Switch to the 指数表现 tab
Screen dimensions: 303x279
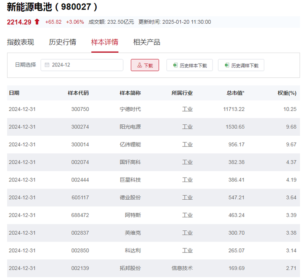coord(21,42)
